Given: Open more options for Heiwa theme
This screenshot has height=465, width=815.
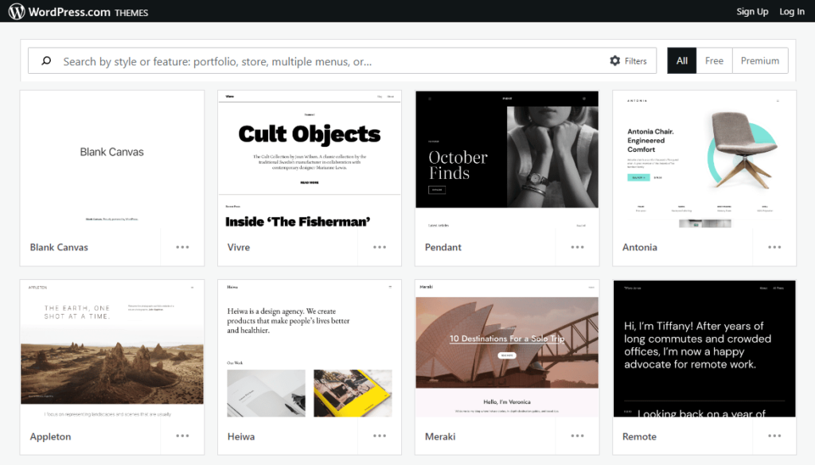Looking at the screenshot, I should coord(380,436).
